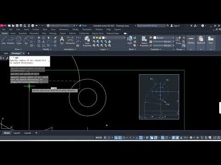The image size is (221, 165).
Task: Open the View panel icon
Action: coord(211,40)
